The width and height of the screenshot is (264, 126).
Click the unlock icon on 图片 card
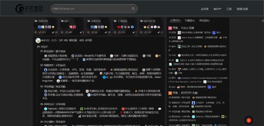point(82,32)
